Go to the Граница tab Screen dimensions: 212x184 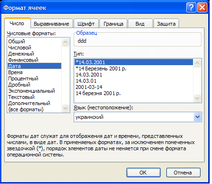(113, 24)
